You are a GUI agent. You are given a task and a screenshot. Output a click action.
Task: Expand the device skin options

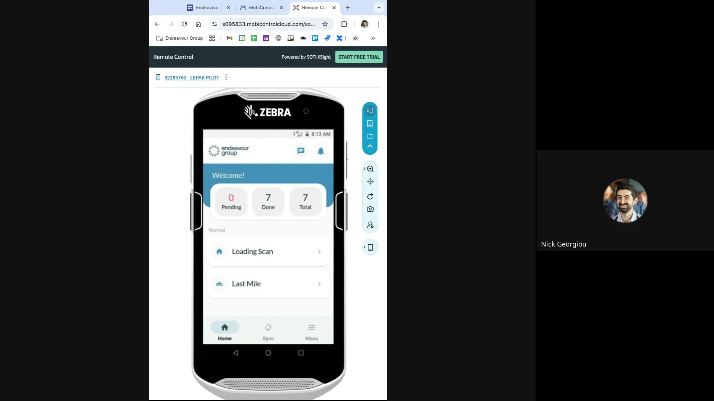(x=370, y=247)
